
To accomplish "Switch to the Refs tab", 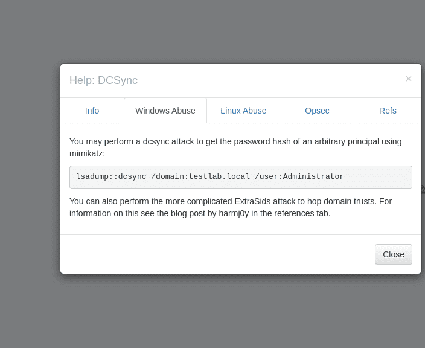I will point(388,111).
